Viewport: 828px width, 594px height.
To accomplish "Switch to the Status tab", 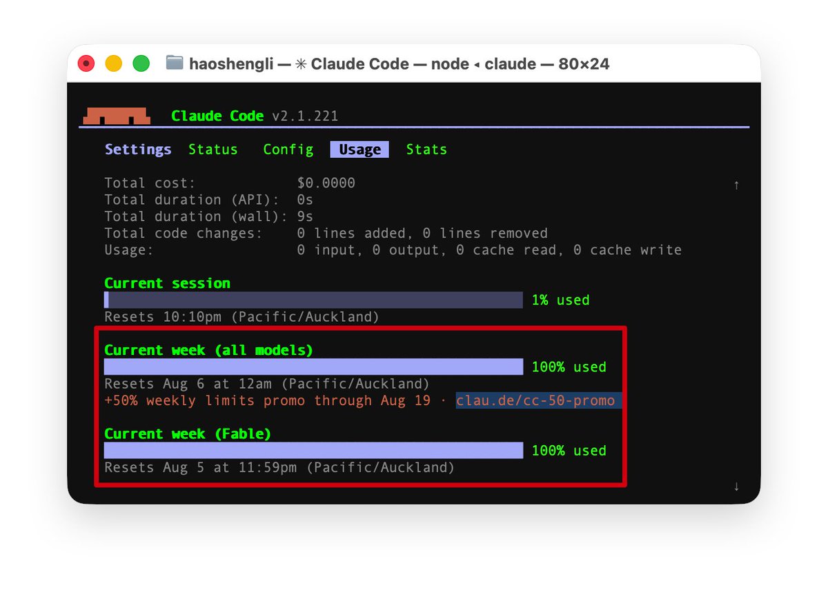I will (213, 150).
